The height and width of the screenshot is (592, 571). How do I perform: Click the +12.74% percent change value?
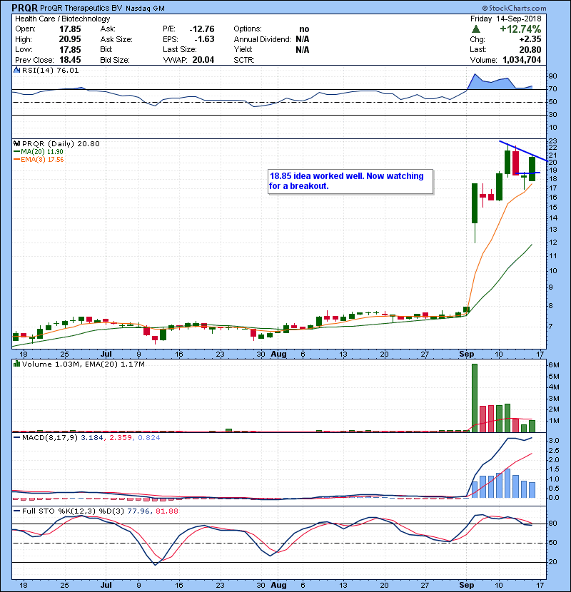pos(520,29)
